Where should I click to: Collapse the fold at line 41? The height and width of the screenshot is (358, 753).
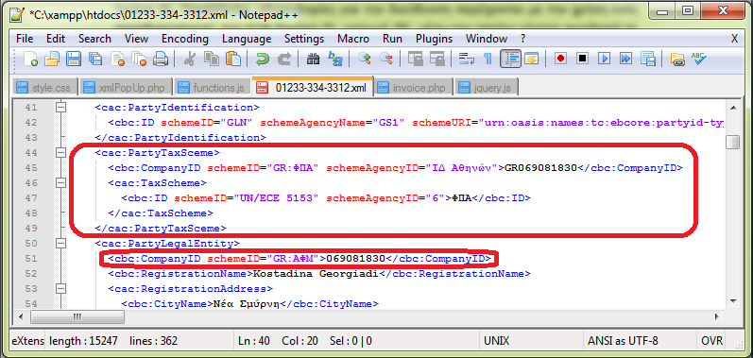(60, 107)
